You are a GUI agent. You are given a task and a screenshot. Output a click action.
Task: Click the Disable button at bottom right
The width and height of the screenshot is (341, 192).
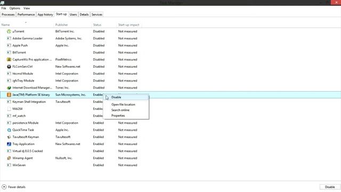pyautogui.click(x=330, y=187)
